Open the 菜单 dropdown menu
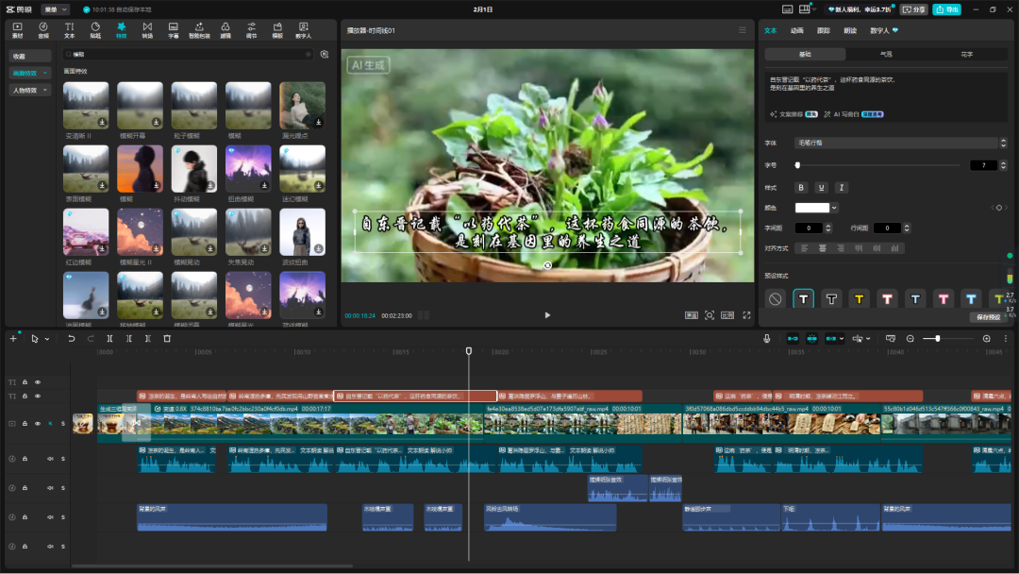Image resolution: width=1019 pixels, height=574 pixels. pos(56,9)
